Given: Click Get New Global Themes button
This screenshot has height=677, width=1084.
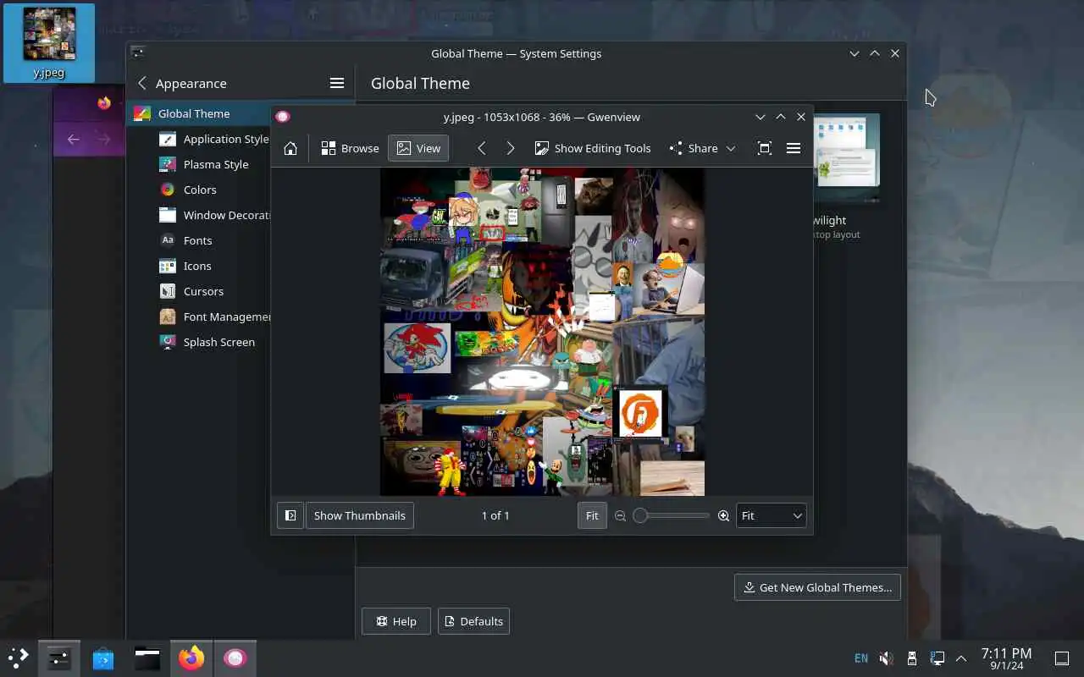Looking at the screenshot, I should (817, 587).
